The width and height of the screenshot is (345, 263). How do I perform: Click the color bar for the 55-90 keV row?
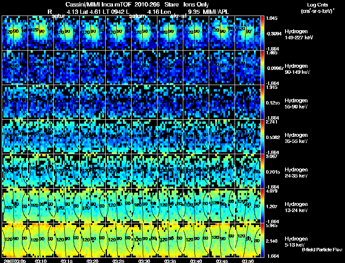262,102
